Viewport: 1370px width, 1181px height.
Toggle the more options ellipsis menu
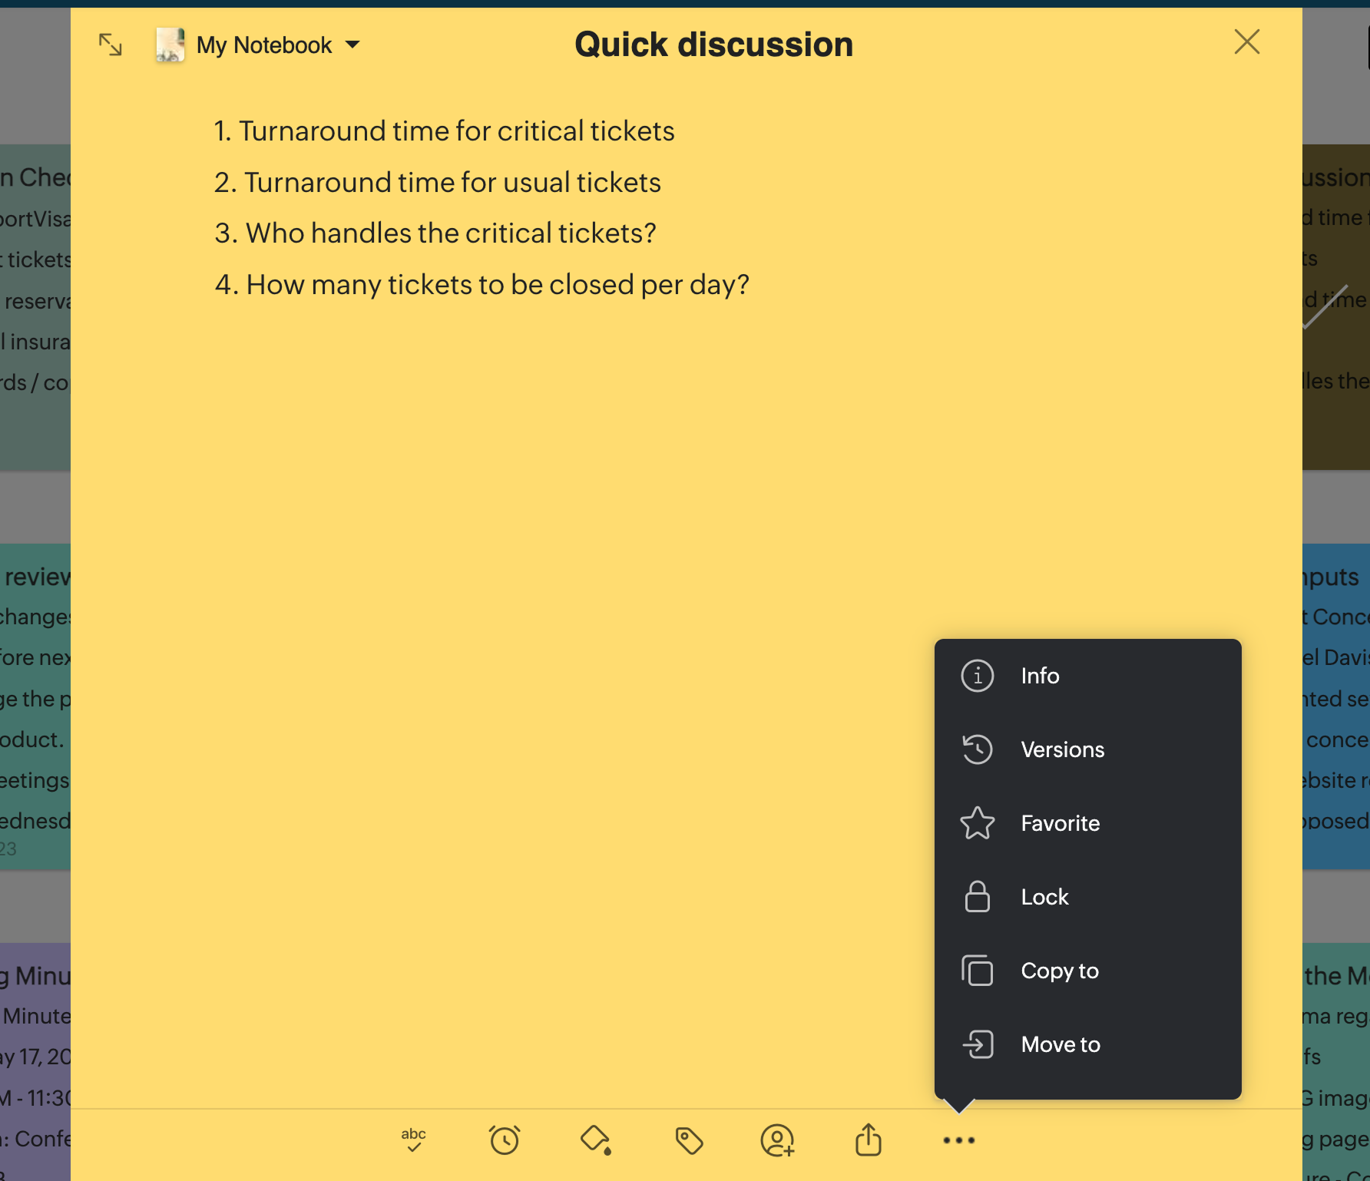tap(959, 1140)
